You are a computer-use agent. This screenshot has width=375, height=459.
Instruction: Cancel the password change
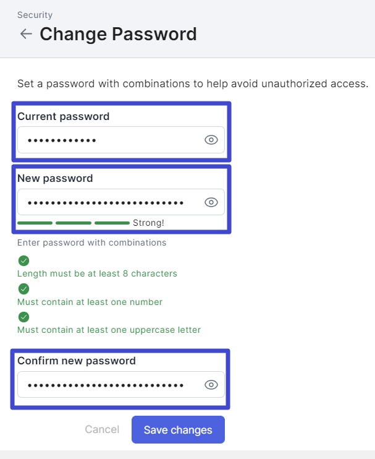(x=102, y=429)
